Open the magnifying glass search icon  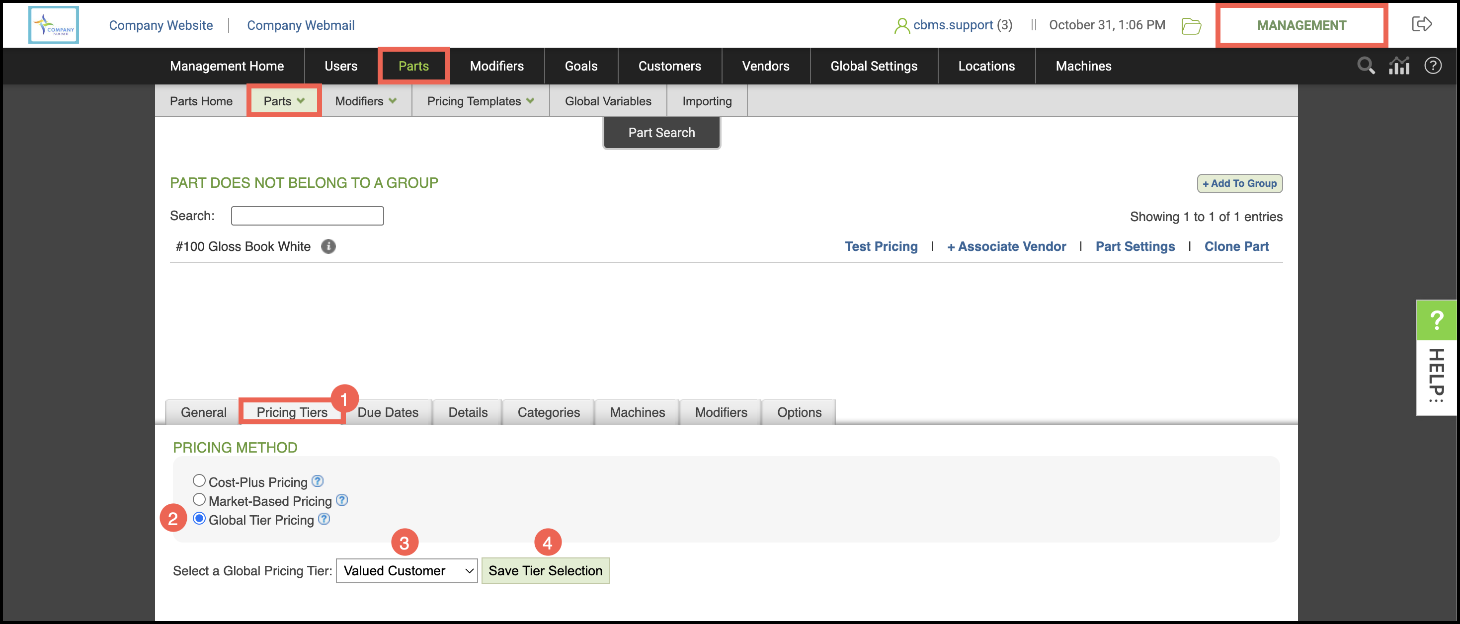(1366, 66)
